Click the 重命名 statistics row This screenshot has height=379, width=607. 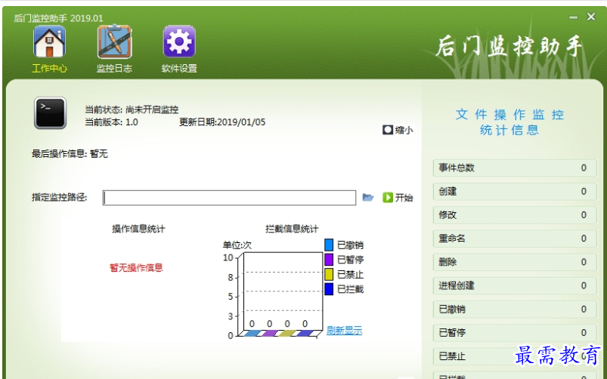click(x=515, y=239)
